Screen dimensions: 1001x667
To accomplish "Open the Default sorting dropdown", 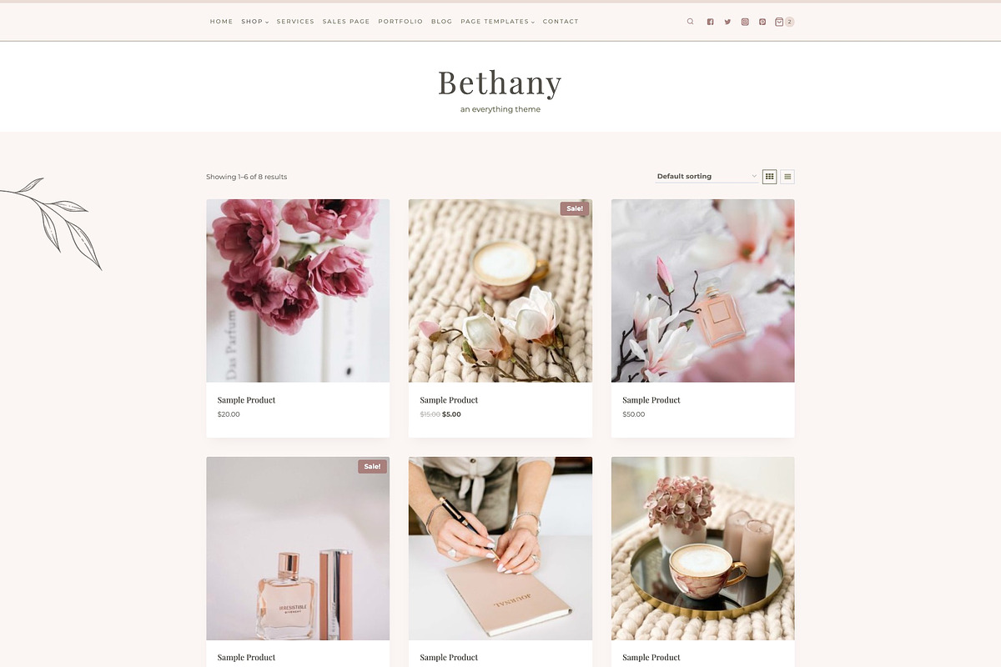I will coord(707,177).
